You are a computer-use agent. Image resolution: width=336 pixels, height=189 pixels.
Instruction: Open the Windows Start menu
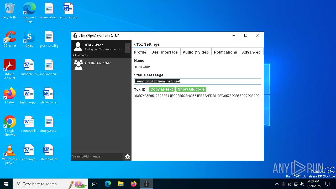6,184
